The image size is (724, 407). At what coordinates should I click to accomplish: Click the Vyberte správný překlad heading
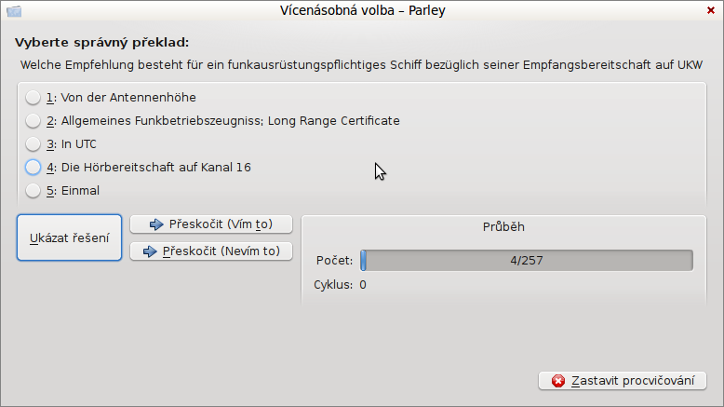click(x=102, y=43)
